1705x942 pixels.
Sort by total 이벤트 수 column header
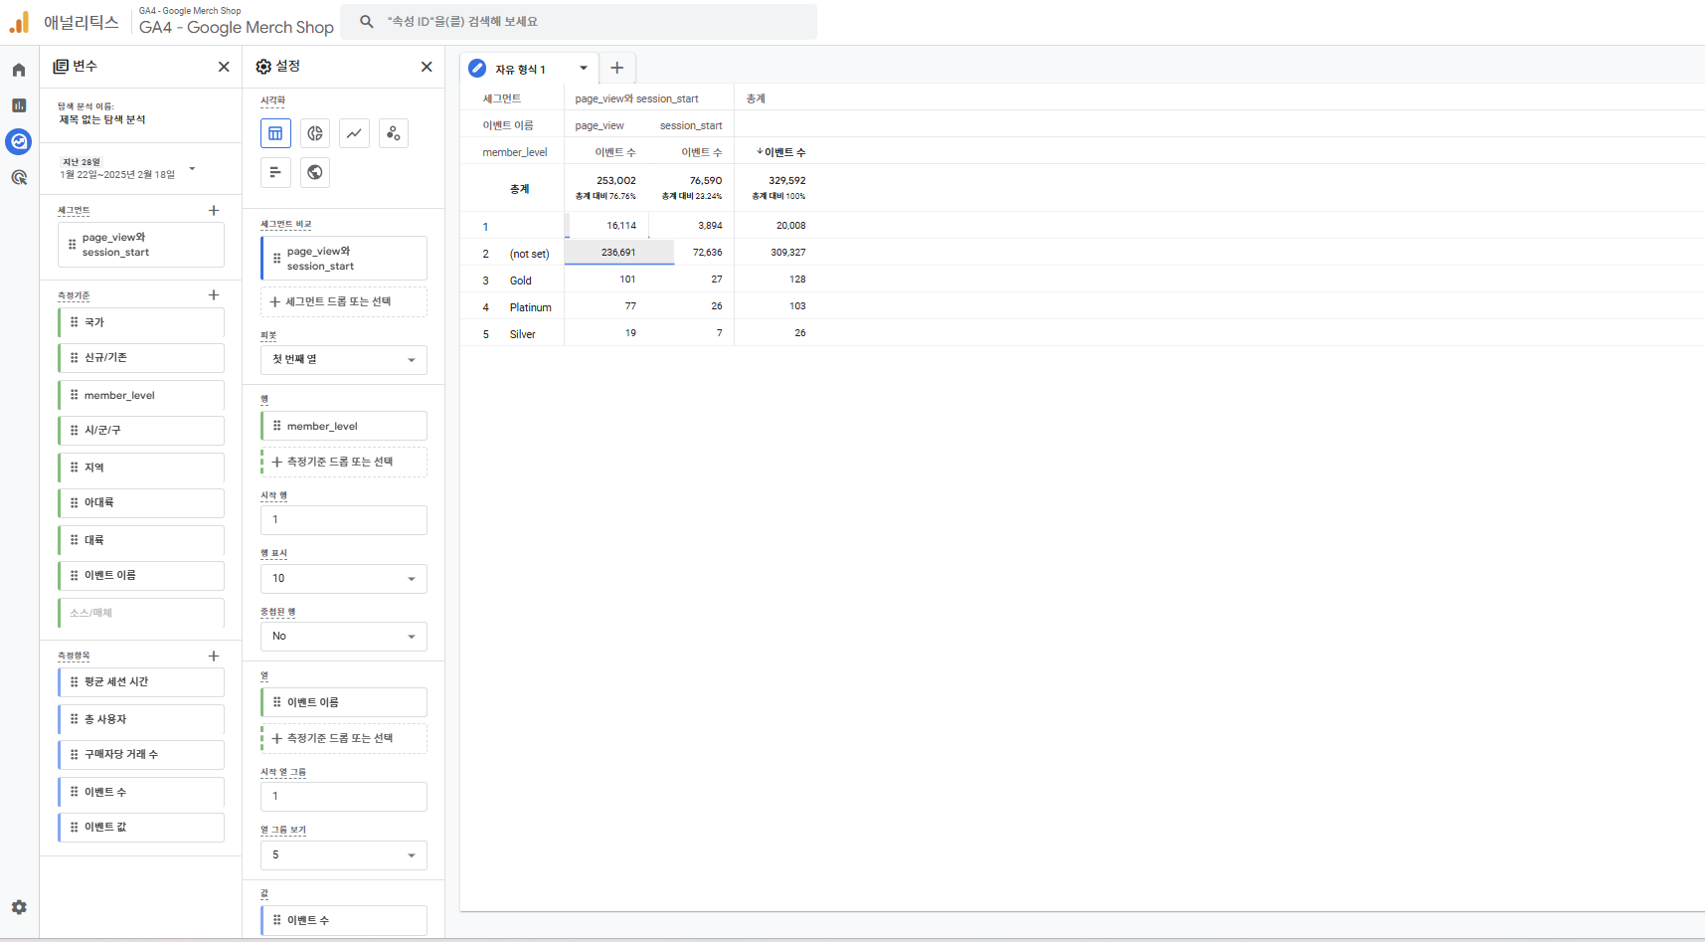(780, 152)
